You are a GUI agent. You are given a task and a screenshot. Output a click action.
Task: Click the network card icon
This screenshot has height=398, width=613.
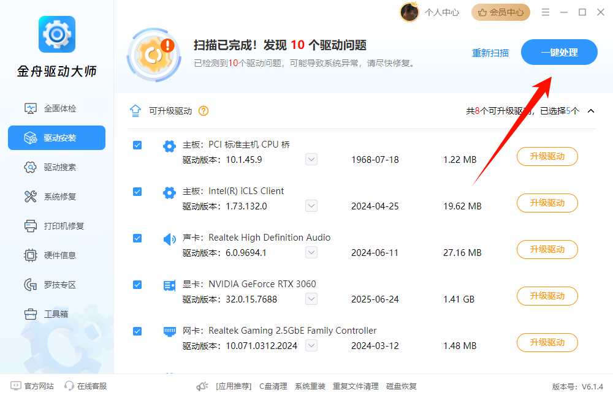[x=169, y=332]
